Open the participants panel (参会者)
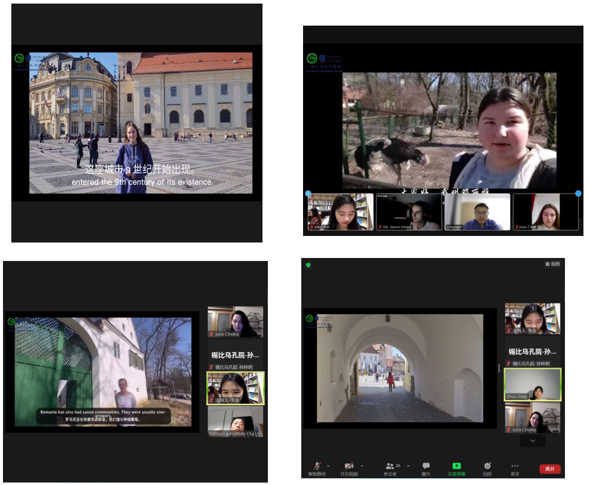 pyautogui.click(x=391, y=466)
